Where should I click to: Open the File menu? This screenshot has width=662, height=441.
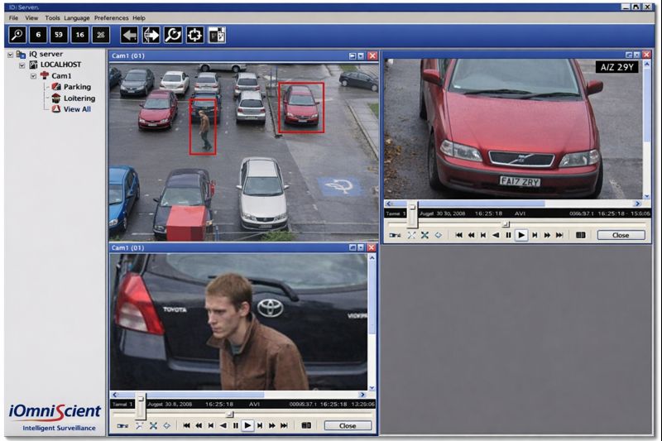(13, 17)
